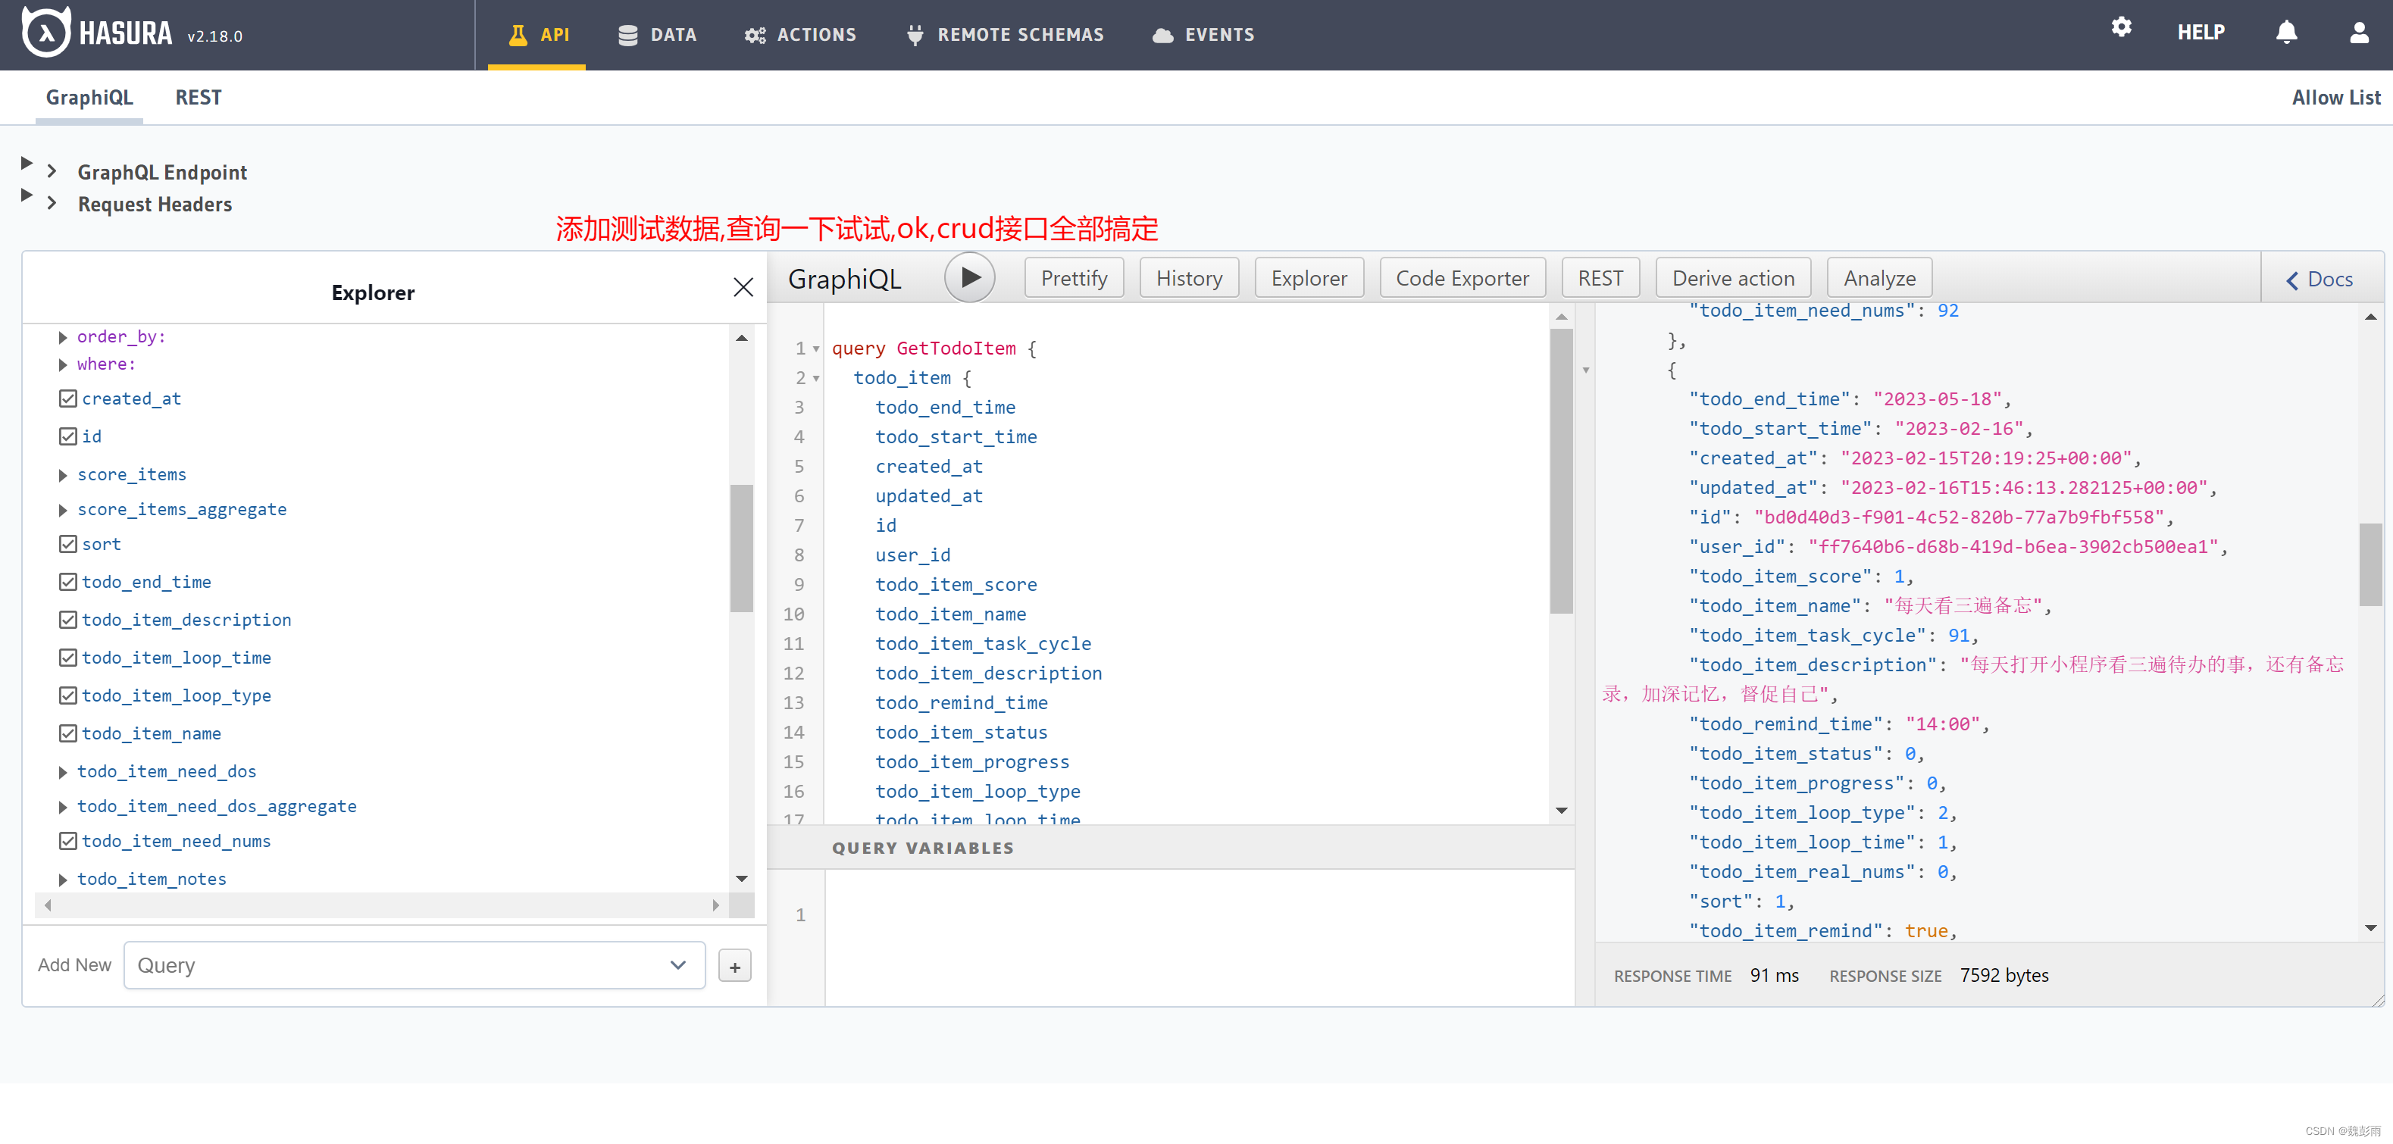Open Docs panel chevron

(2293, 280)
